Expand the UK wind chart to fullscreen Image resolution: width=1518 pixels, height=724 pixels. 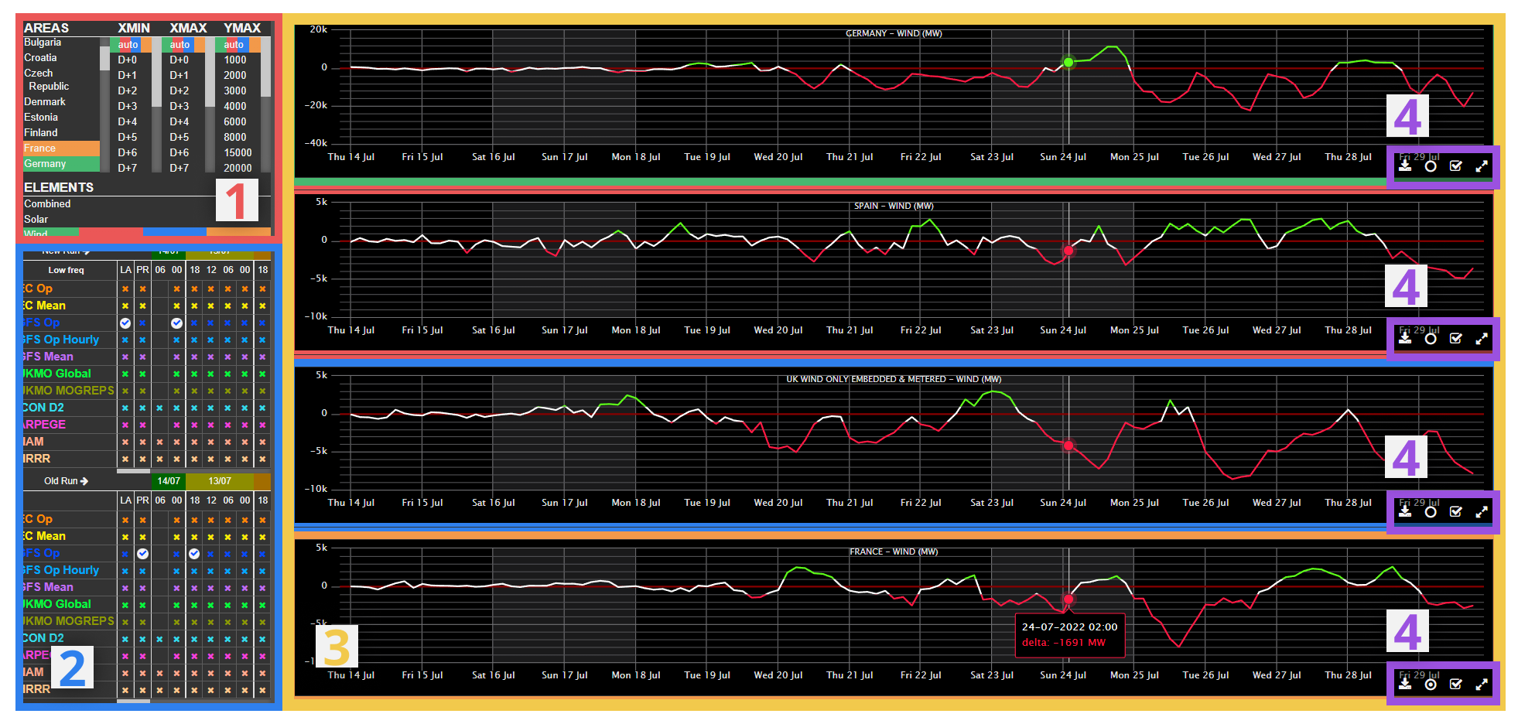tap(1482, 511)
